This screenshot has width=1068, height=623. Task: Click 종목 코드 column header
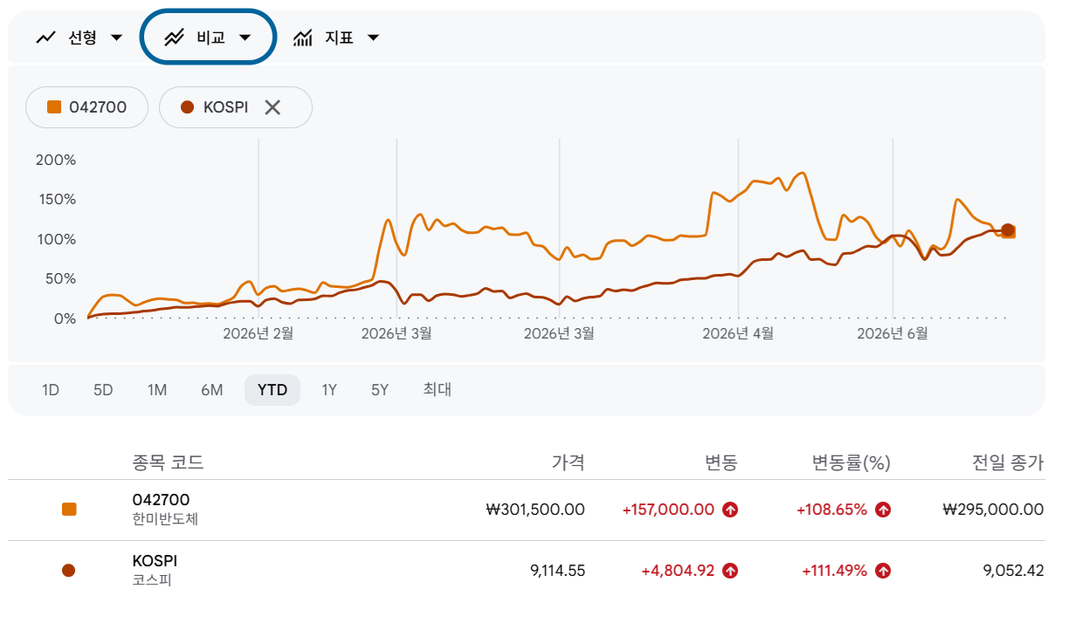(168, 462)
